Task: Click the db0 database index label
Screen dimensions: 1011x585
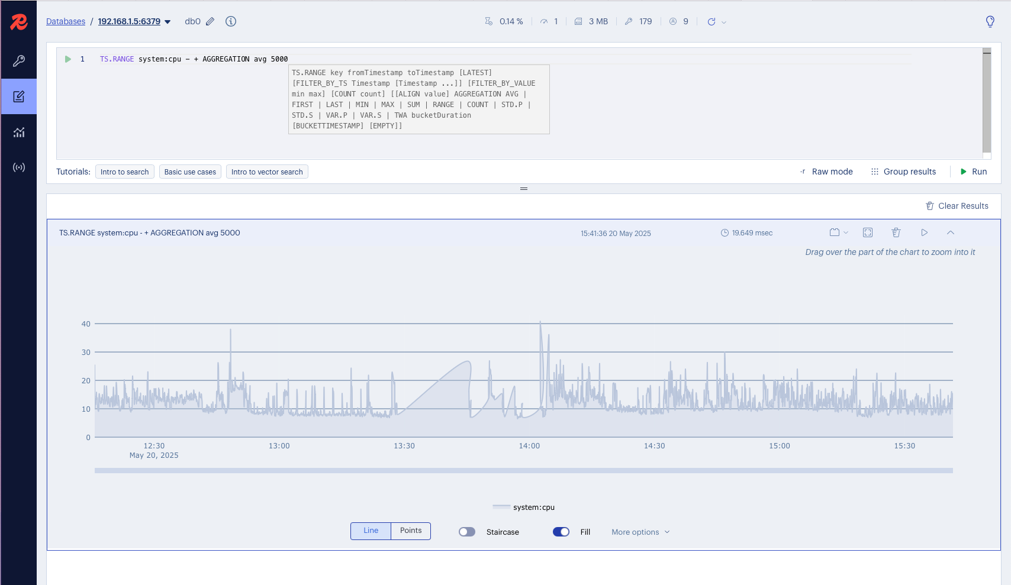Action: (192, 21)
